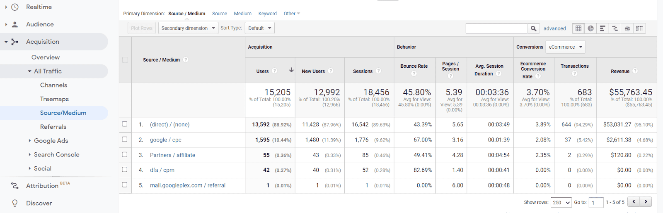Select the Keyword primary dimension tab

(x=267, y=14)
